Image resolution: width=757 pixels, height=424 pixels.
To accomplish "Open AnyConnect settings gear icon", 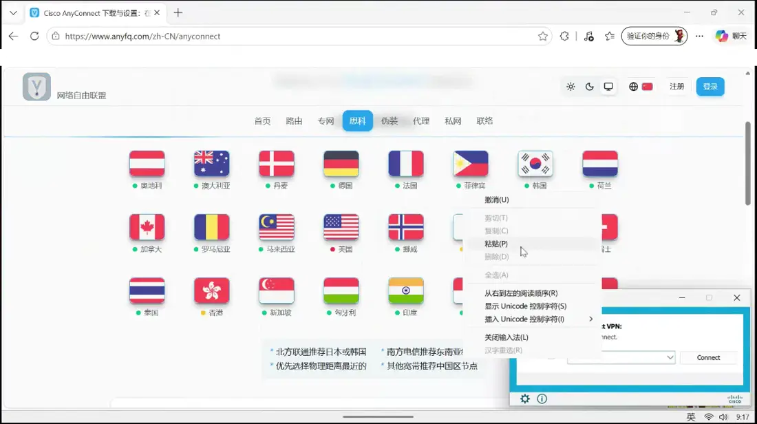I will (x=525, y=399).
